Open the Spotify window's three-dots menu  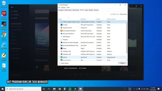click(x=12, y=7)
